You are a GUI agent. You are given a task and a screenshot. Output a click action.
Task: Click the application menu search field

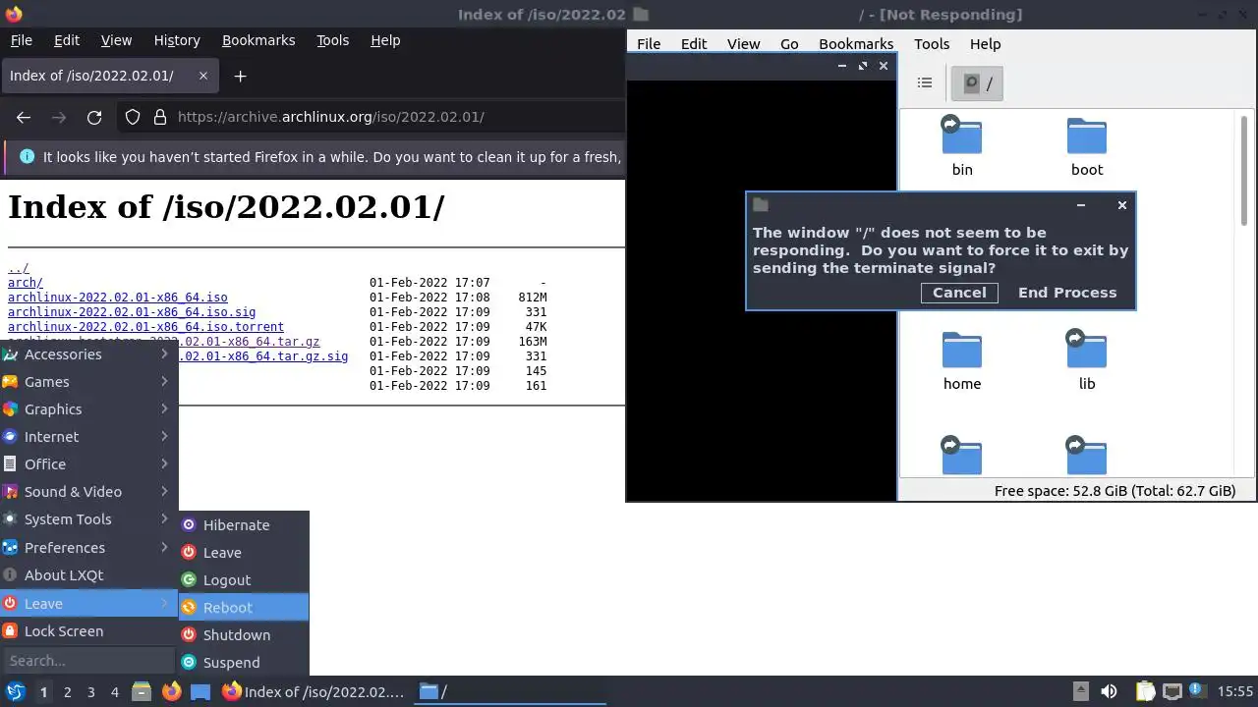point(88,661)
